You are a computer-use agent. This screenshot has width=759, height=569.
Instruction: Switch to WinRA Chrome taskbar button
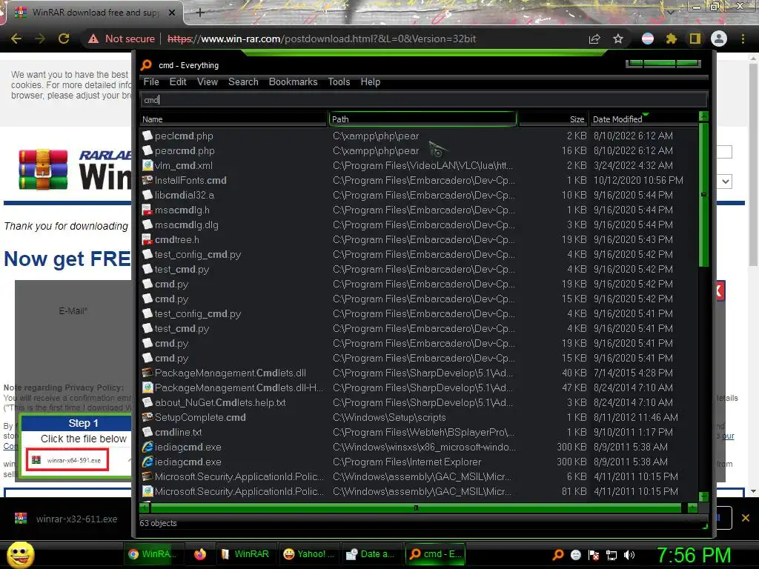(153, 554)
